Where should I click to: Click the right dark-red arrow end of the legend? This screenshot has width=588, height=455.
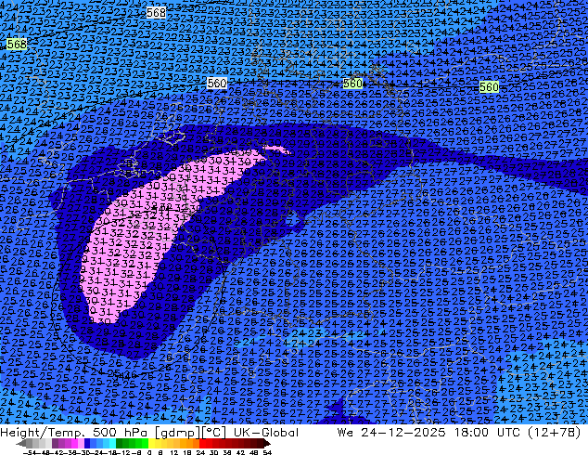click(x=266, y=444)
